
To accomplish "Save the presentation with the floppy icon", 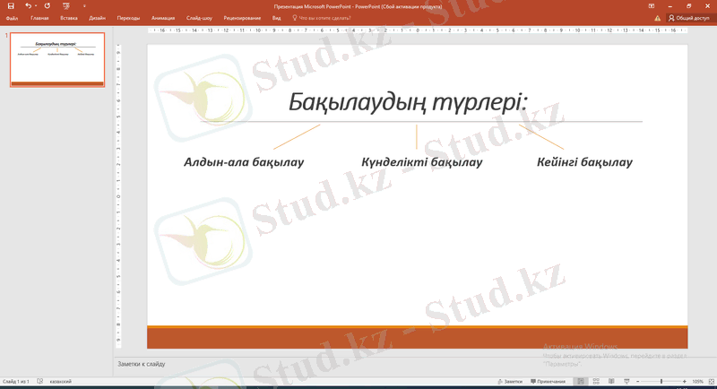I will tap(11, 6).
